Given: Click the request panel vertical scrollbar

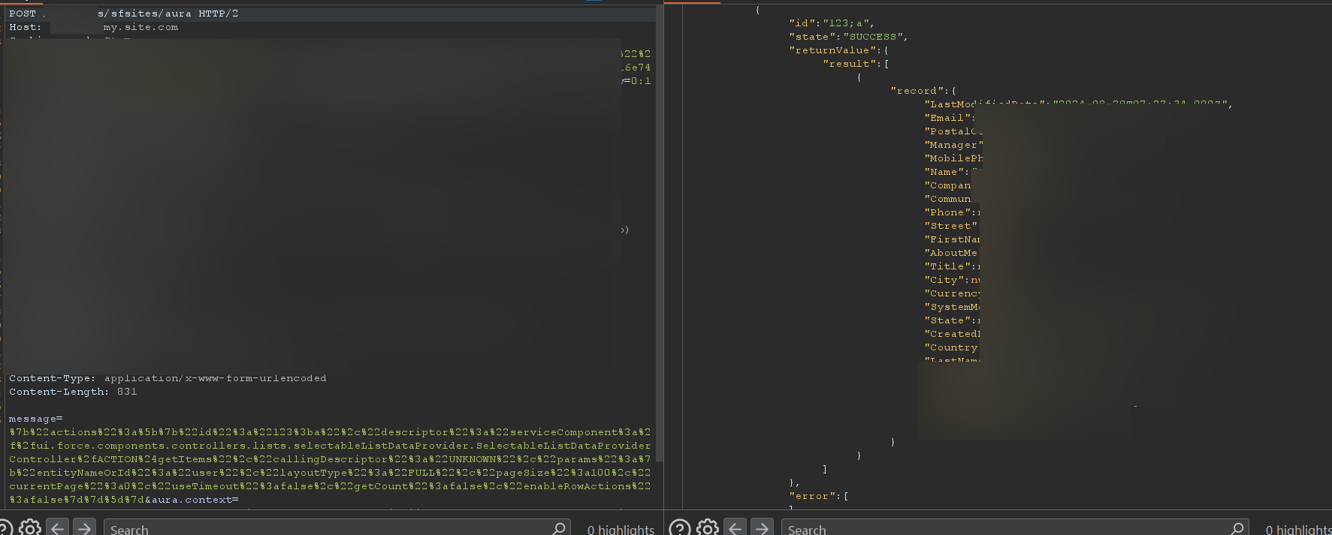Looking at the screenshot, I should [660, 225].
